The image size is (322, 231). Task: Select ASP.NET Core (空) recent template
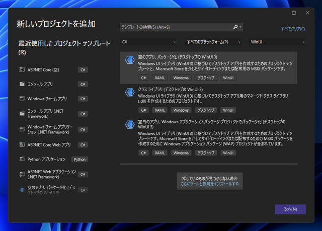54,70
